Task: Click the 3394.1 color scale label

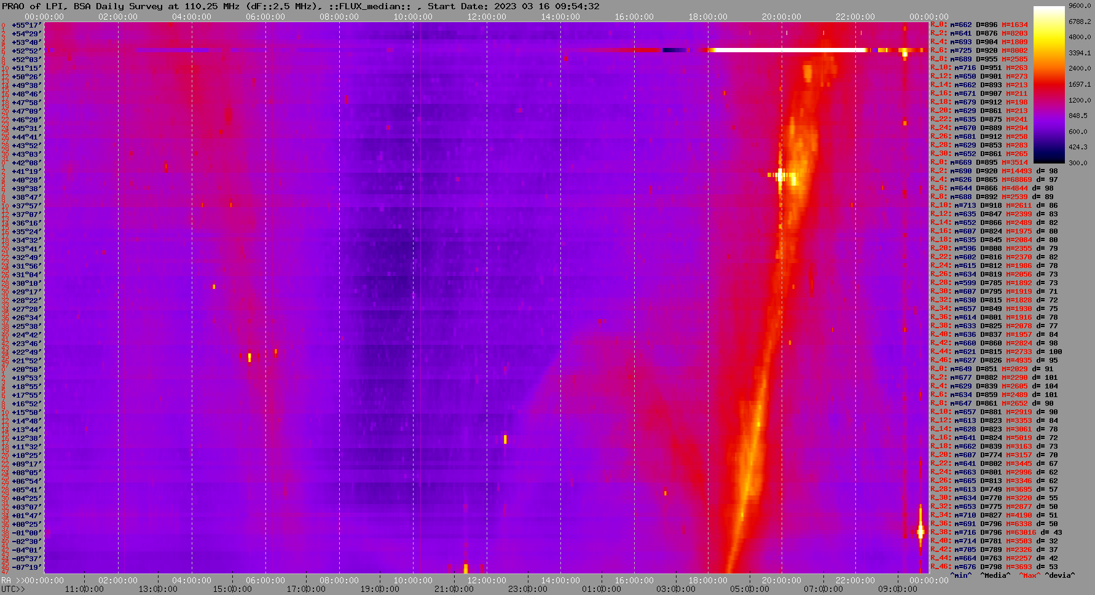Action: 1080,53
